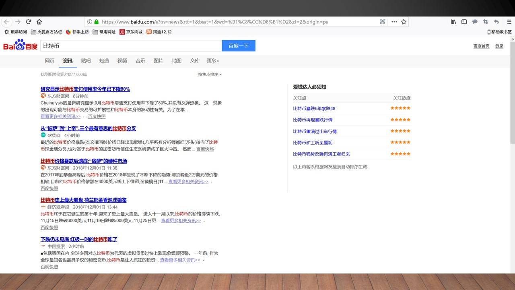515x290 pixels.
Task: Expand the 按焦点排序 sort dropdown
Action: click(x=210, y=75)
